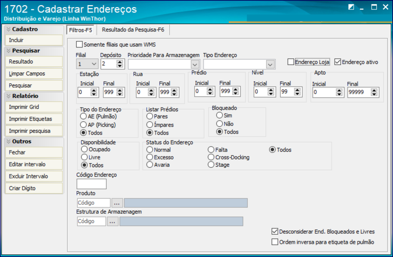Switch to Resultado da Pesquisa-F6 tab

point(133,30)
